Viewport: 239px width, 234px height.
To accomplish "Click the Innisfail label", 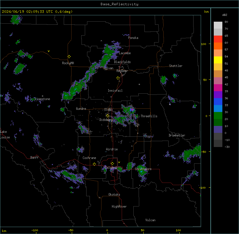I will (115, 91).
